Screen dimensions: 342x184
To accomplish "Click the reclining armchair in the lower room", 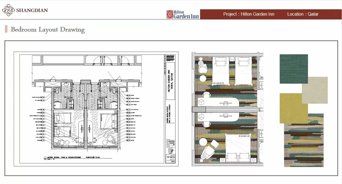I will point(207,151).
